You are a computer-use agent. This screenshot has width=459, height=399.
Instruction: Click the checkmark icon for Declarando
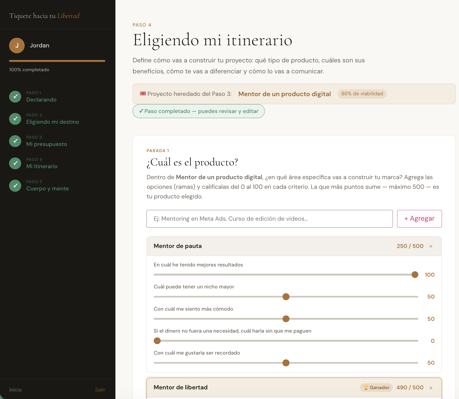click(x=15, y=97)
